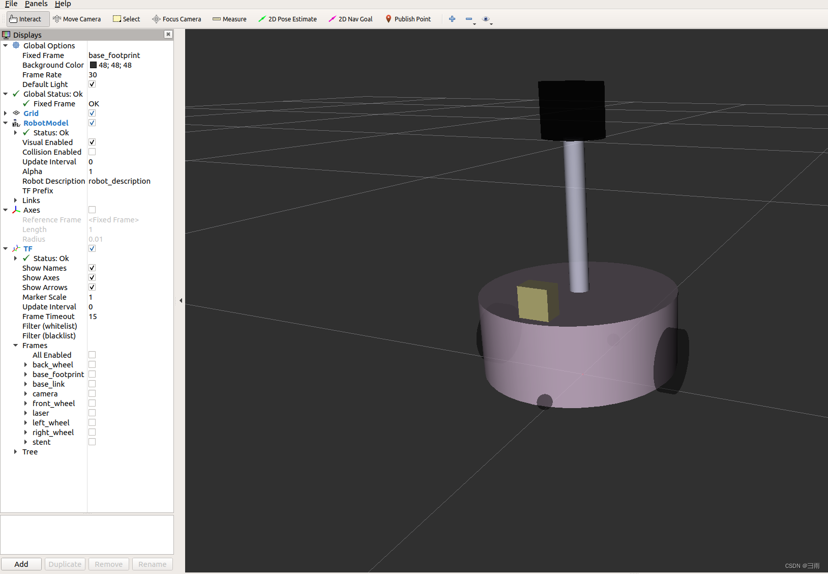Toggle Show Names checkbox
Image resolution: width=828 pixels, height=574 pixels.
pyautogui.click(x=92, y=268)
